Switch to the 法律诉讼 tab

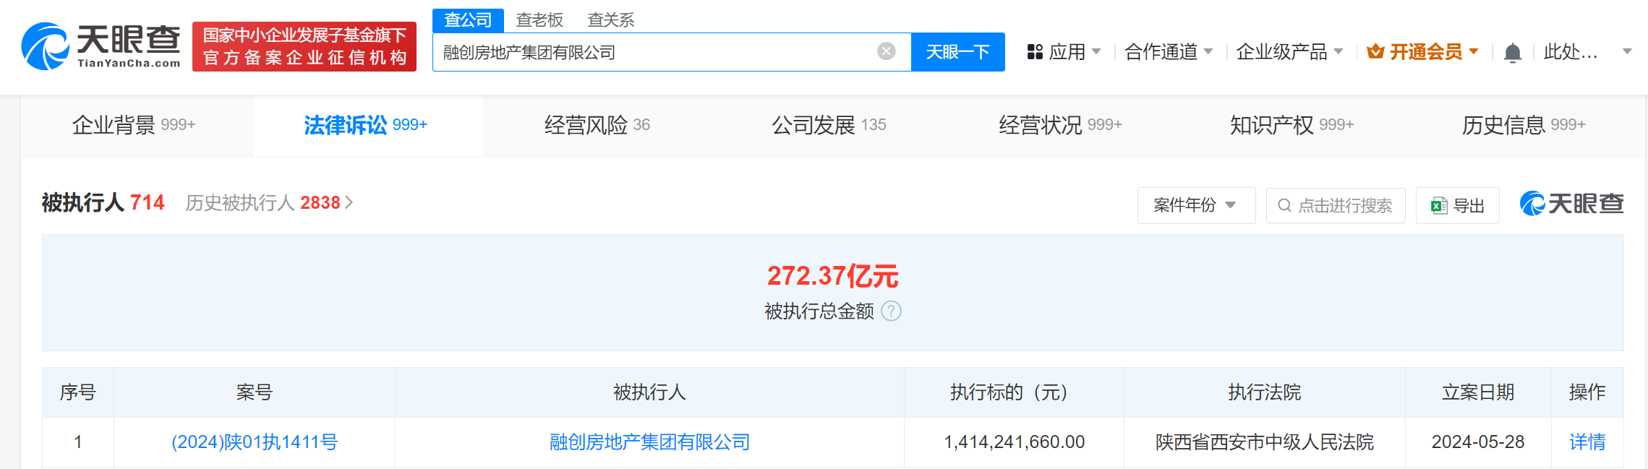[x=368, y=126]
